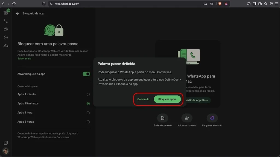Go forward in the browser
The height and width of the screenshot is (157, 280).
[8, 4]
